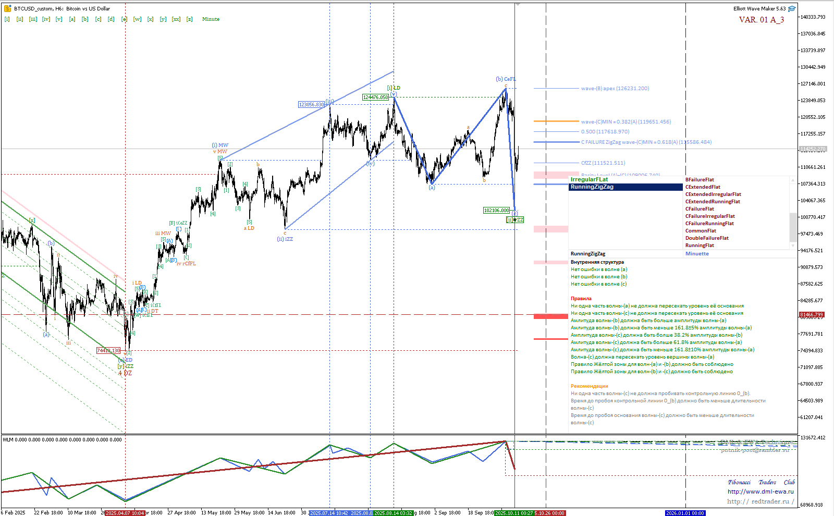Screen dimensions: 834x516
Task: Choose DoubleFailureFlat from the model list
Action: tap(707, 238)
